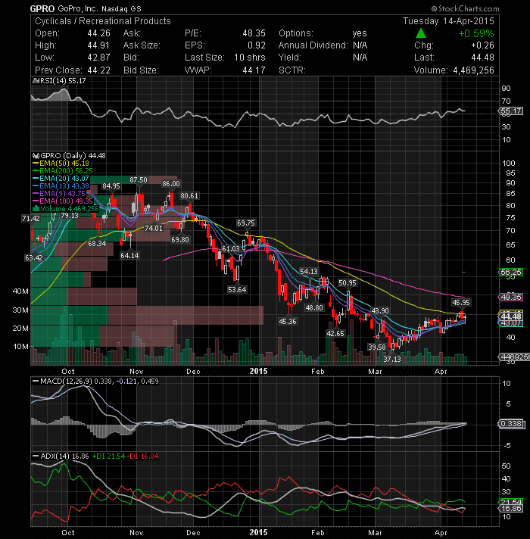Click the 45.95 recent high annotation
The width and height of the screenshot is (530, 539).
point(461,303)
